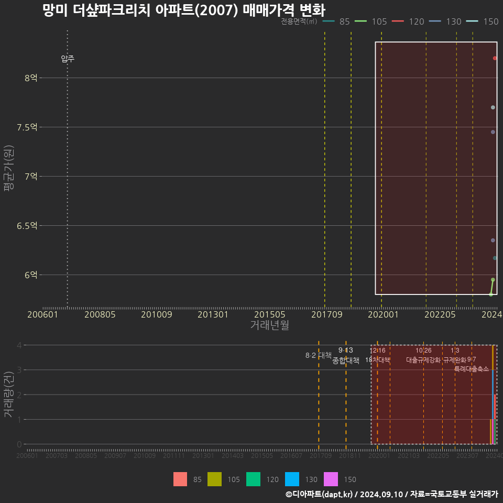Click the olive 105 swatch in bottom legend
Screen dimensions: 503x503
click(x=214, y=479)
